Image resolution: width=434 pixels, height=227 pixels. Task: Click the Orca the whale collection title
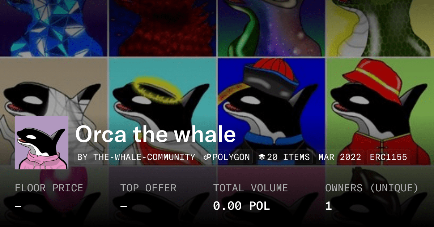[156, 134]
